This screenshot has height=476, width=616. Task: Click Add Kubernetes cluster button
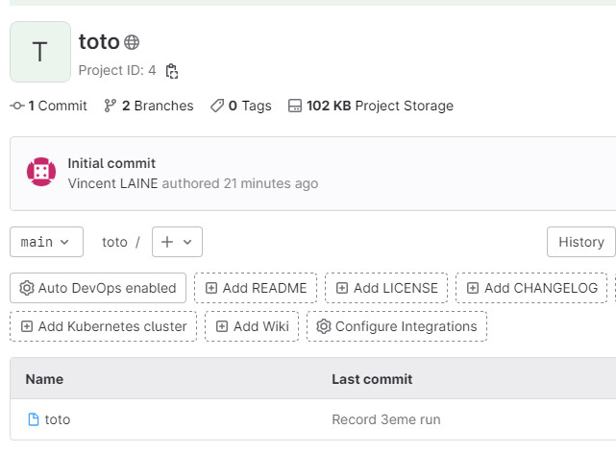pos(104,326)
